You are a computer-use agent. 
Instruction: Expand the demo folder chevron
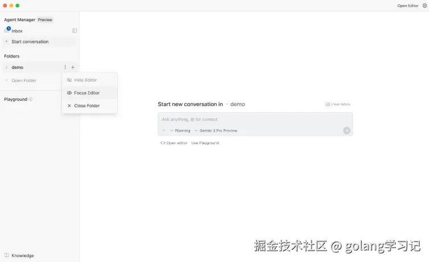[x=7, y=67]
